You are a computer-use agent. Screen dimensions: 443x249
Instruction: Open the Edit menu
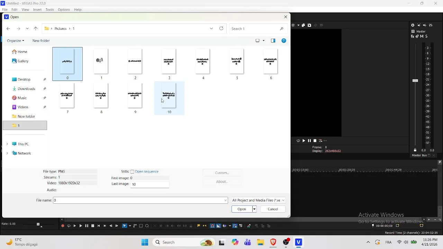[x=15, y=10]
